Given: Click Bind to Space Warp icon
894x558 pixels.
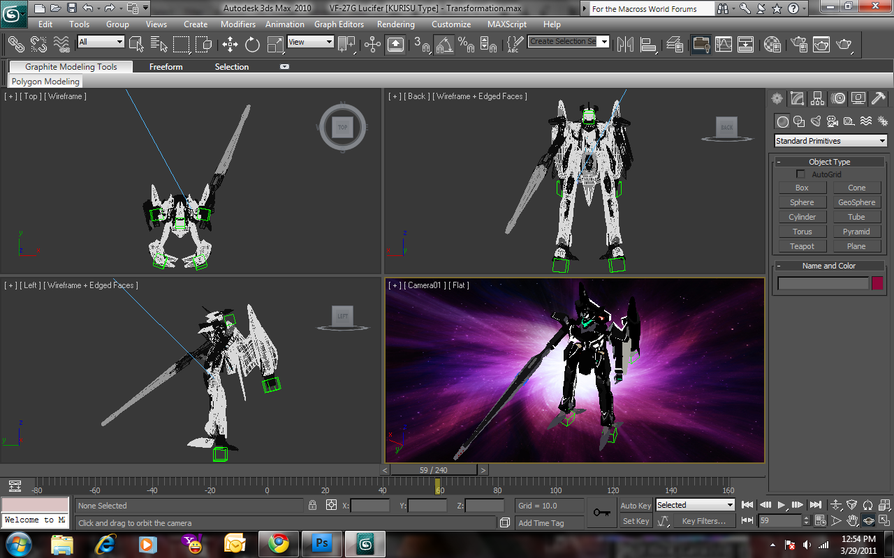Looking at the screenshot, I should coord(61,44).
